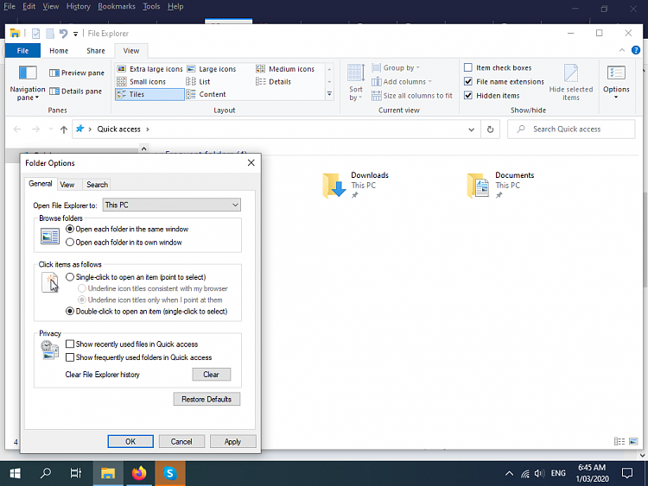Expand the Open File Explorer to dropdown
The image size is (648, 486).
point(235,205)
